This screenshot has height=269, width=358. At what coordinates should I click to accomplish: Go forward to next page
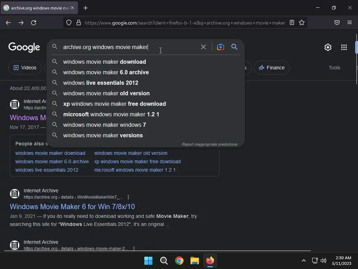[x=21, y=23]
